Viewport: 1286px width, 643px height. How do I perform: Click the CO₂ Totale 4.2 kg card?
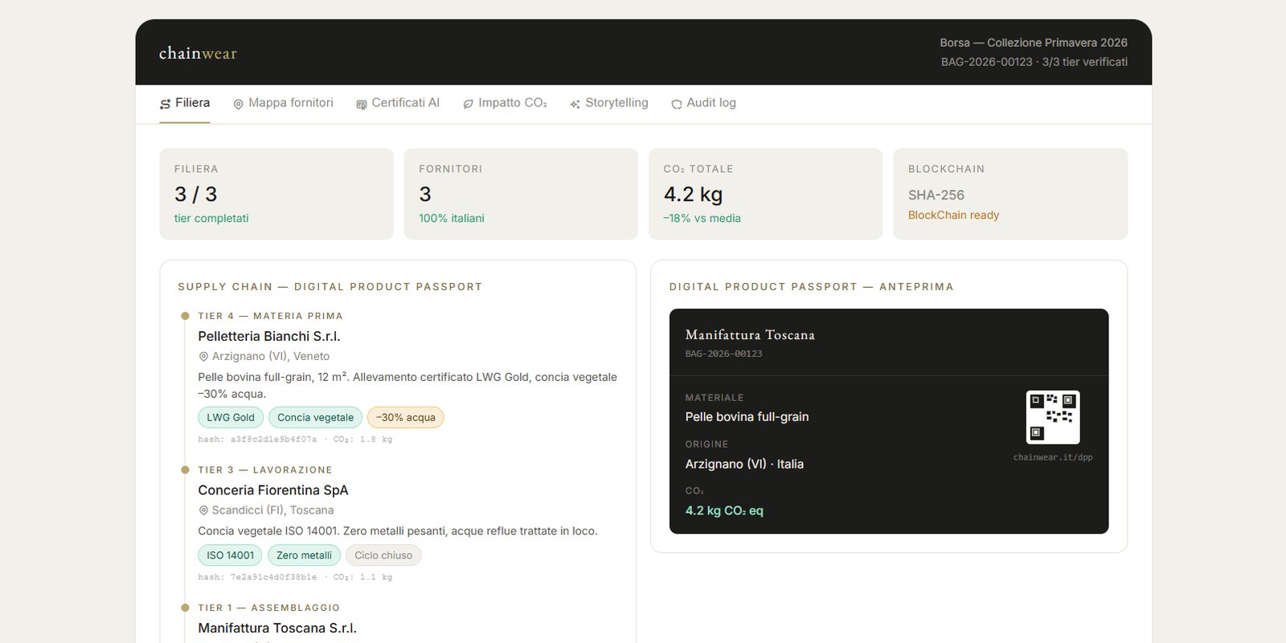(x=765, y=194)
